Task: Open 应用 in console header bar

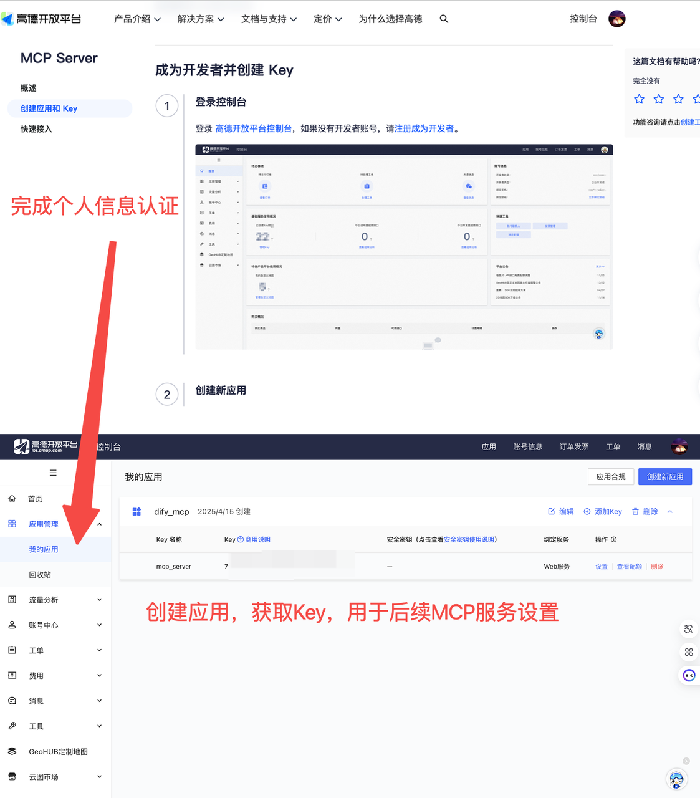Action: pyautogui.click(x=489, y=447)
